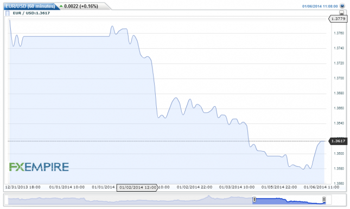This screenshot has width=350, height=209.
Task: Click the 1.3617 current price label
Action: [x=338, y=141]
